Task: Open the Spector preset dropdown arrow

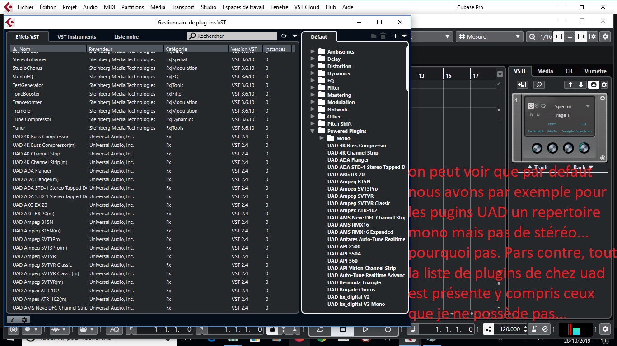Action: pyautogui.click(x=588, y=106)
